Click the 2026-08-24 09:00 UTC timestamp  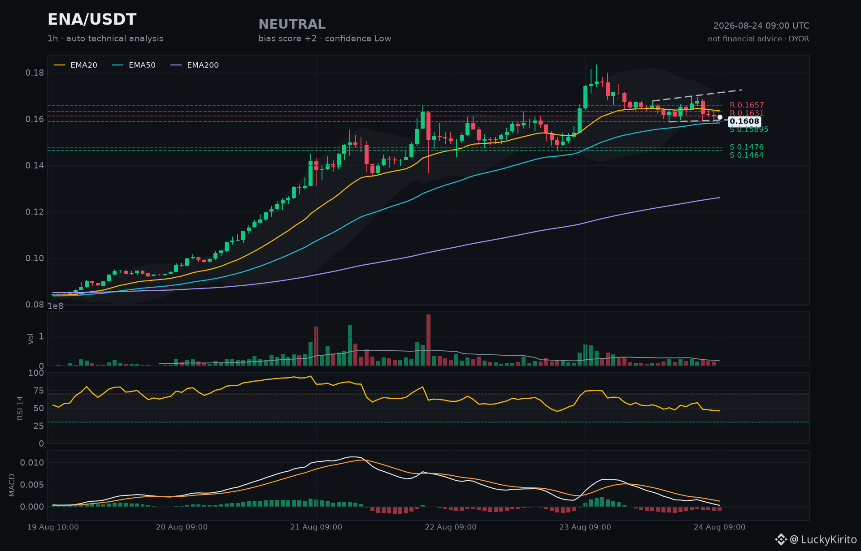[x=761, y=26]
